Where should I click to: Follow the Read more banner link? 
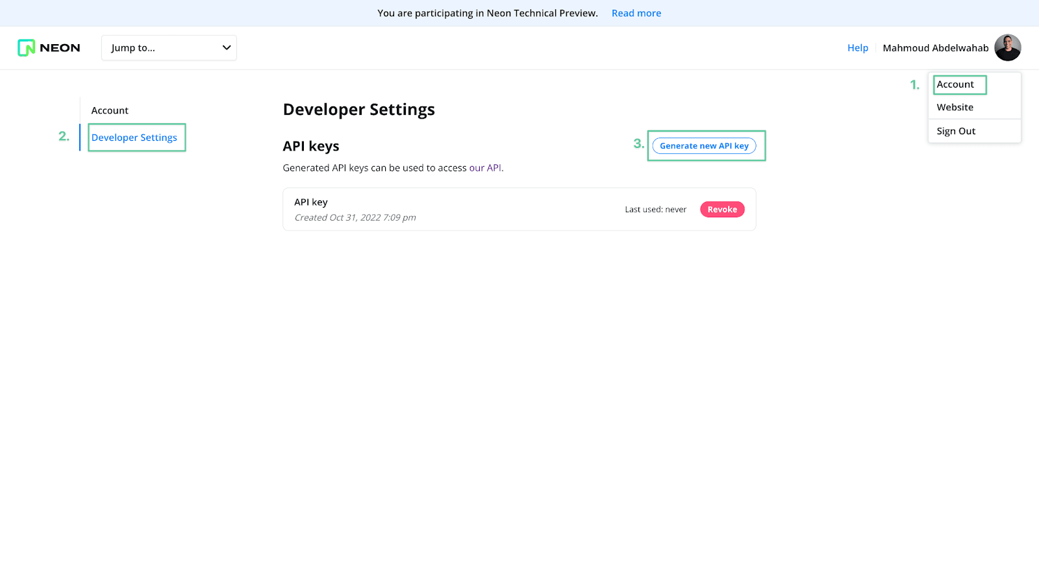point(636,13)
